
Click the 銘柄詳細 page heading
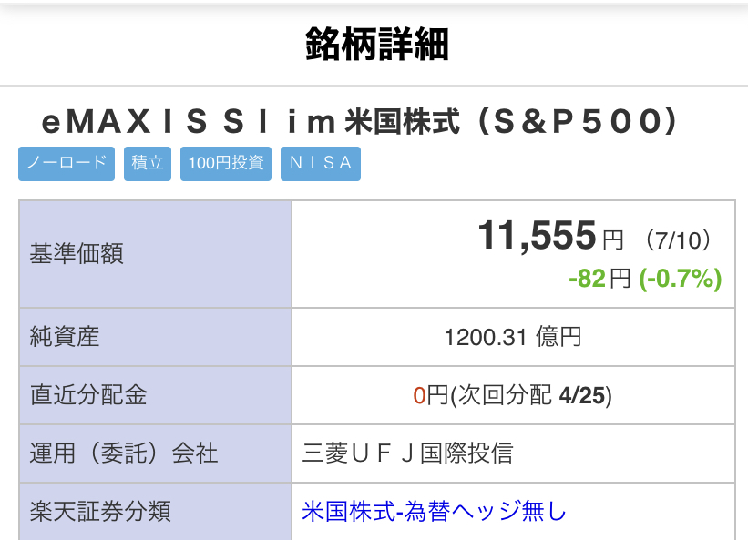[x=376, y=44]
